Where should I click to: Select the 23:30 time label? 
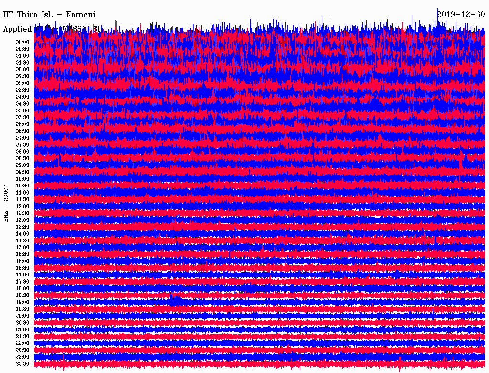(22, 364)
